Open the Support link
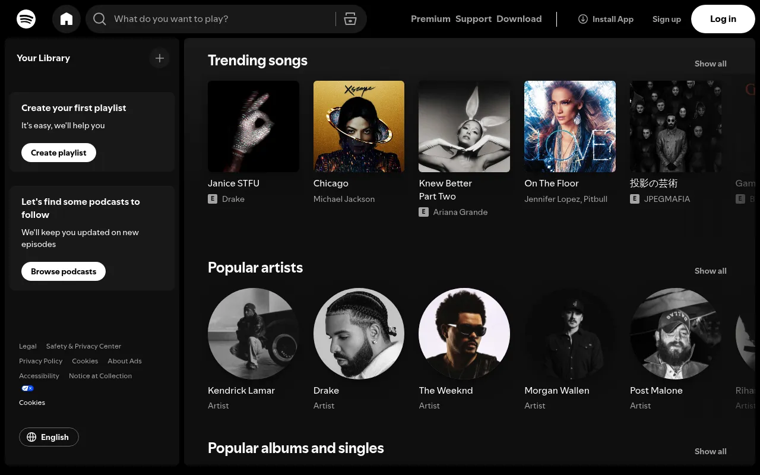 [473, 19]
